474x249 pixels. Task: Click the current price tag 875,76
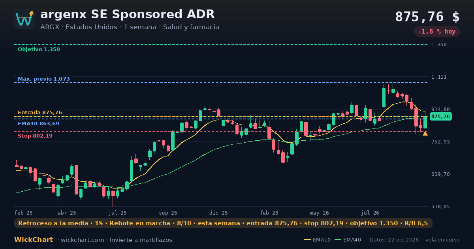(440, 117)
